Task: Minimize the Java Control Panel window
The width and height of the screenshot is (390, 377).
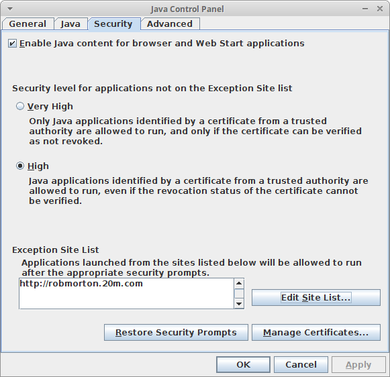Action: (x=365, y=9)
